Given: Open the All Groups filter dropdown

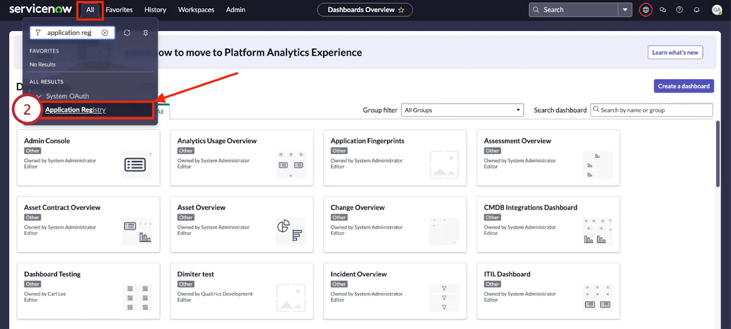Looking at the screenshot, I should tap(462, 110).
